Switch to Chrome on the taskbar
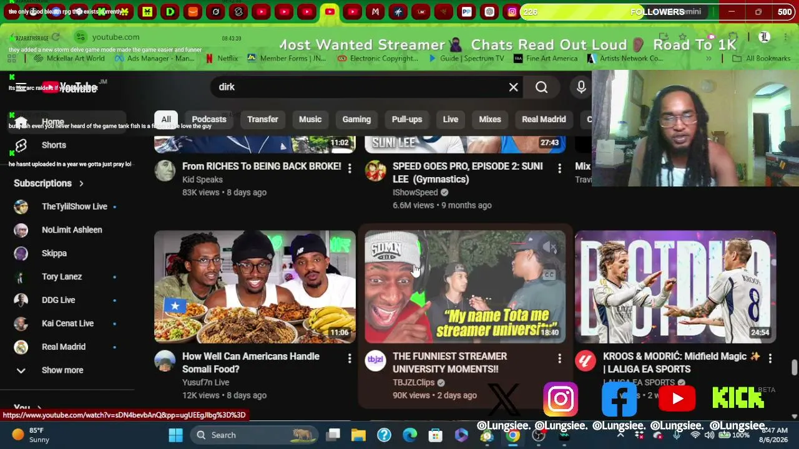Image resolution: width=799 pixels, height=449 pixels. (512, 435)
